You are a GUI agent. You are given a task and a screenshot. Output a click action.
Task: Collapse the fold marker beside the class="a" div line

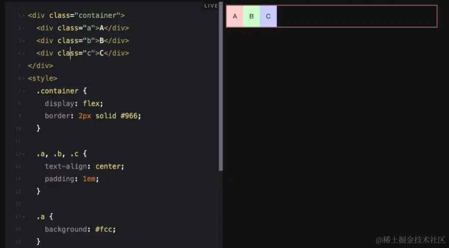tap(24, 28)
